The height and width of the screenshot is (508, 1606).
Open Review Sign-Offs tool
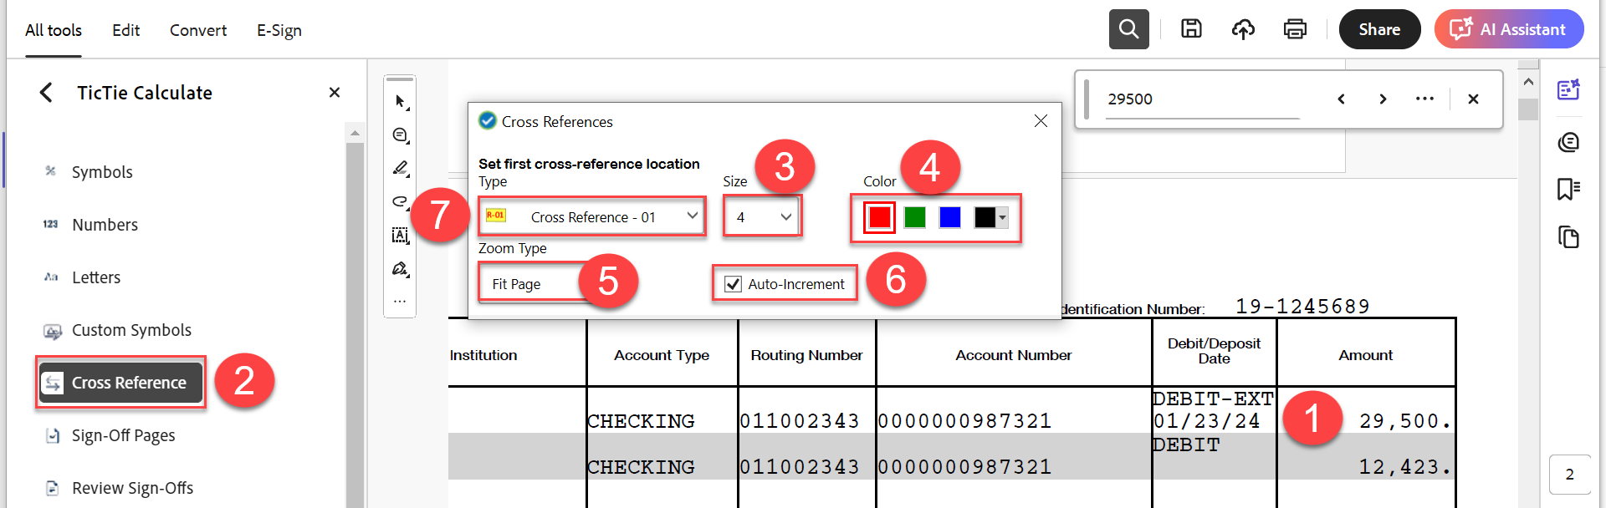(132, 488)
